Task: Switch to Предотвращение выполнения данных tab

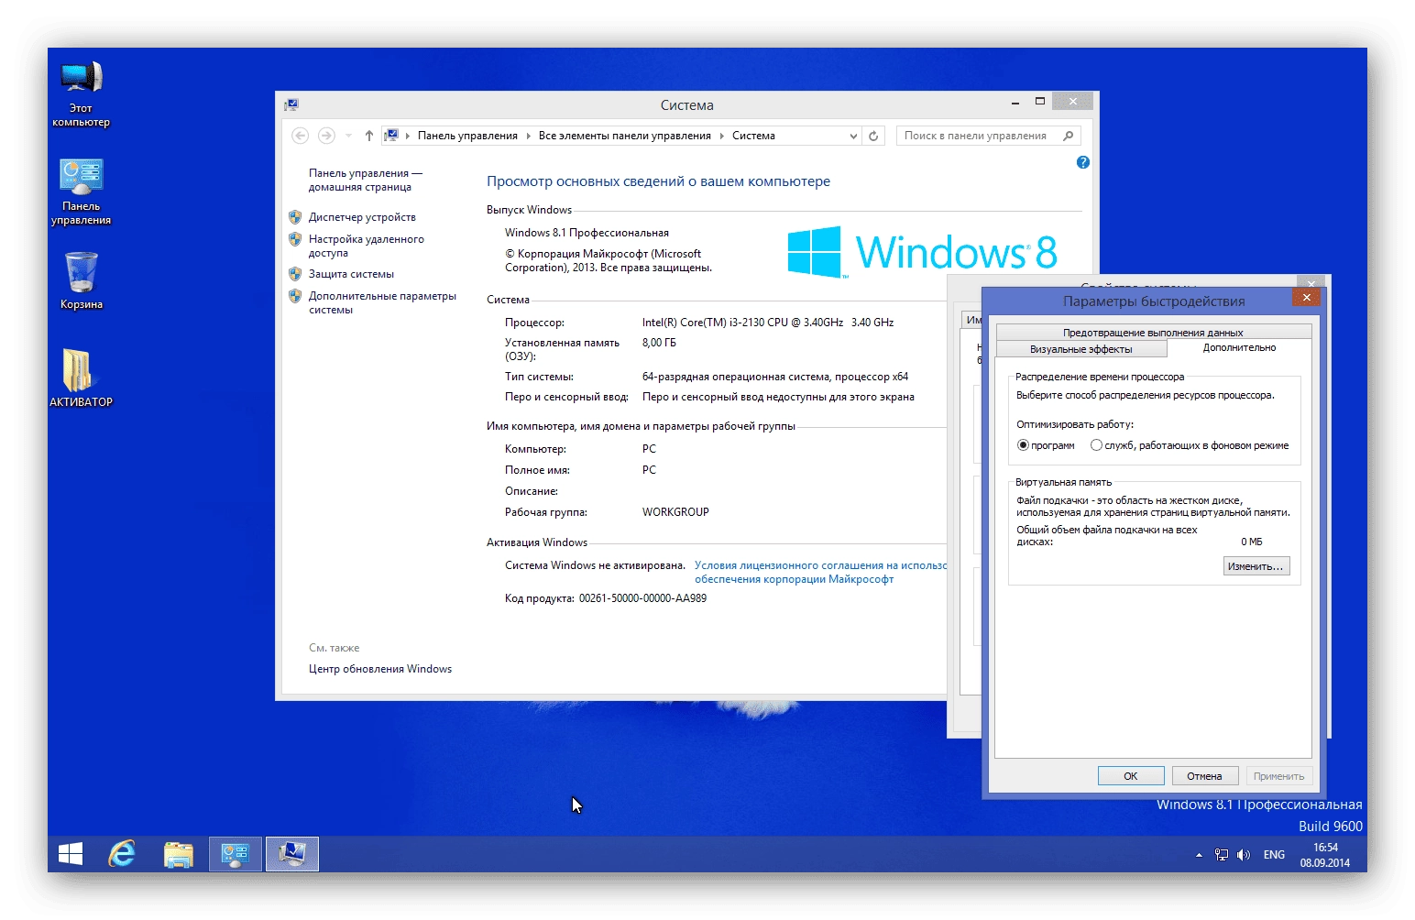Action: (x=1153, y=332)
